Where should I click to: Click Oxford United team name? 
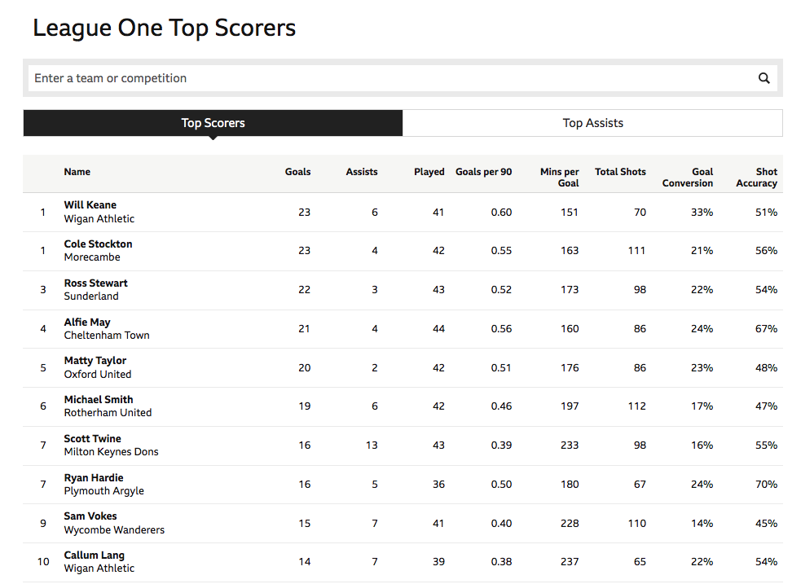98,374
